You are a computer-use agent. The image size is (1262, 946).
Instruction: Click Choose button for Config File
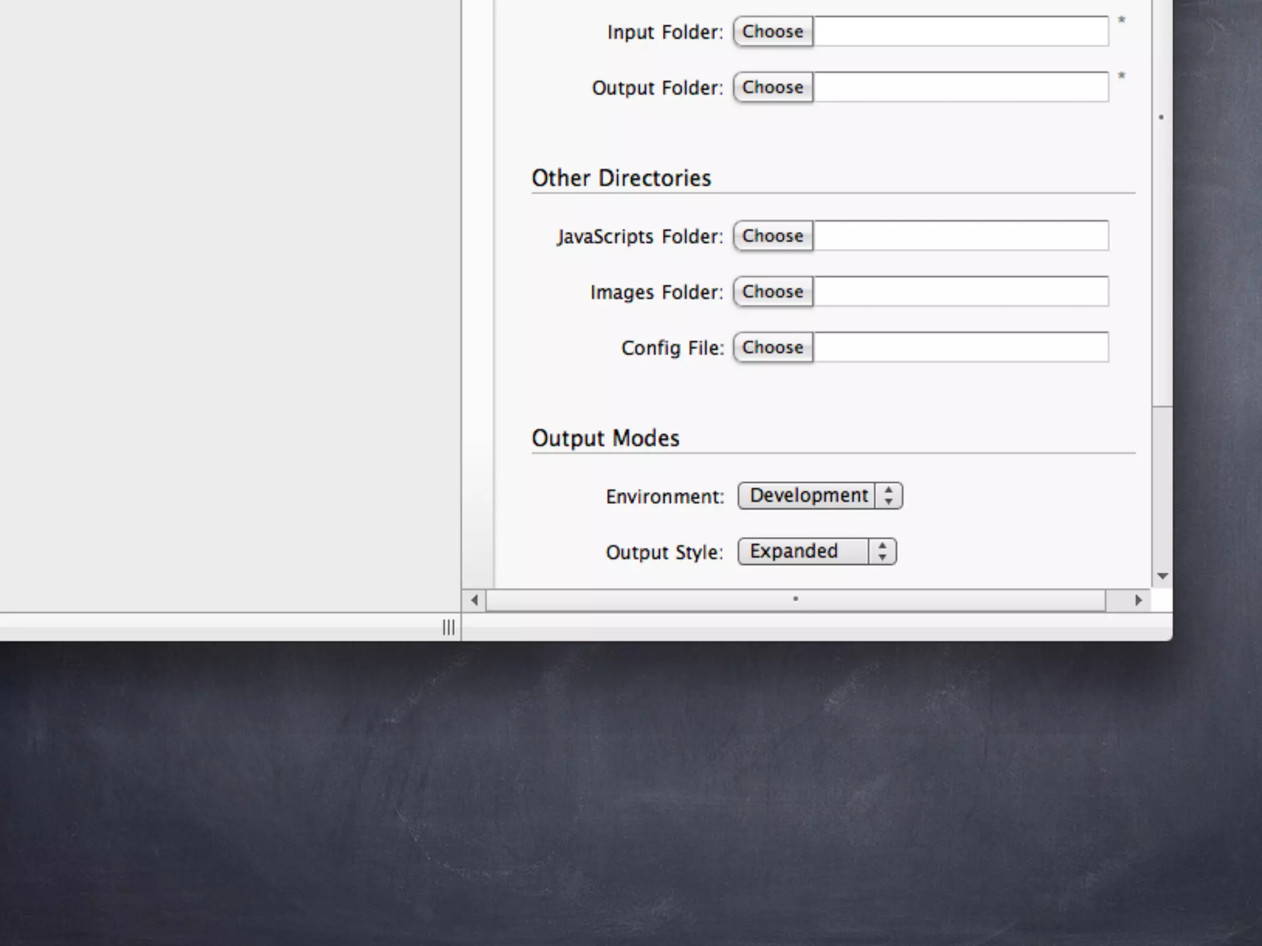point(773,347)
